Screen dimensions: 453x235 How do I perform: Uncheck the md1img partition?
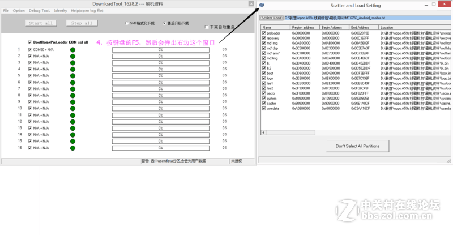point(264,43)
